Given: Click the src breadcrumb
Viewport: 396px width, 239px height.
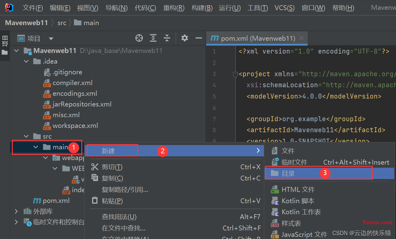Looking at the screenshot, I should coord(62,23).
